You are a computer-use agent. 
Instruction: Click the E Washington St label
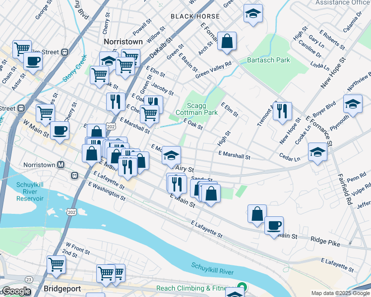point(107,191)
